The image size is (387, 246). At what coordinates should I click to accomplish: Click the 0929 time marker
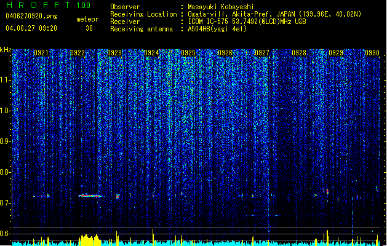click(336, 53)
